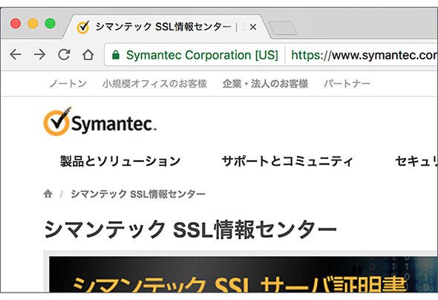Click breadcrumb シマンテック SSL情報センター
The width and height of the screenshot is (438, 300).
tap(138, 194)
